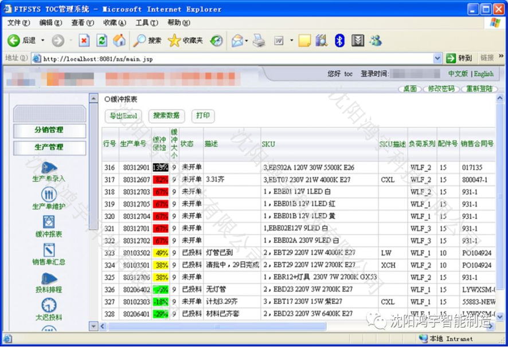Viewport: 508px width, 347px height.
Task: Open the 工具(T) menu
Action: [146, 23]
